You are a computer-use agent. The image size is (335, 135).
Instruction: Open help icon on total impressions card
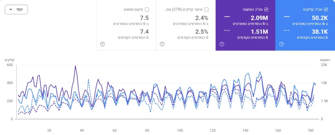pos(222,44)
